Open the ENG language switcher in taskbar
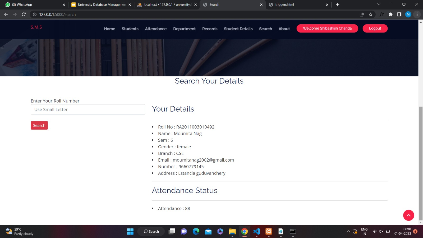 coord(364,231)
